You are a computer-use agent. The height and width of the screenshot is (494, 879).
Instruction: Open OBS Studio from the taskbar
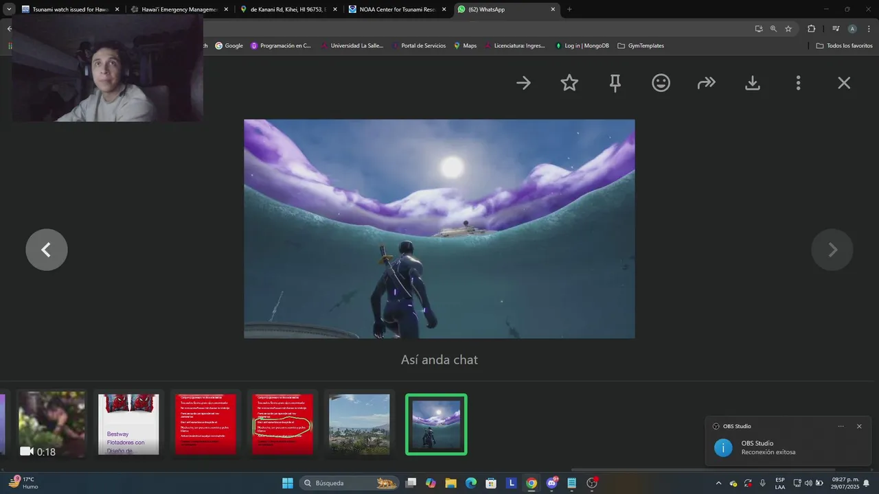tap(592, 483)
